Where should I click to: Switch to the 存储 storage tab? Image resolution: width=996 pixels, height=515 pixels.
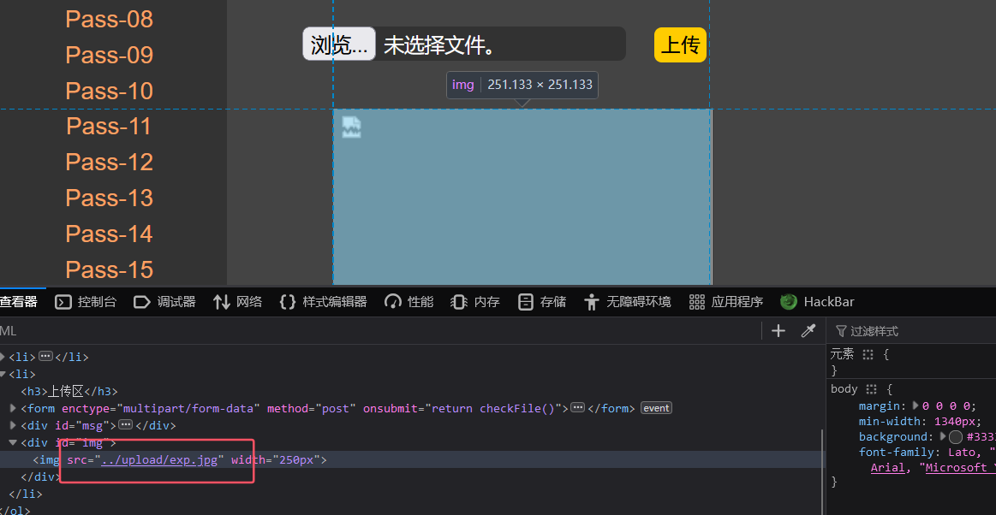(542, 302)
